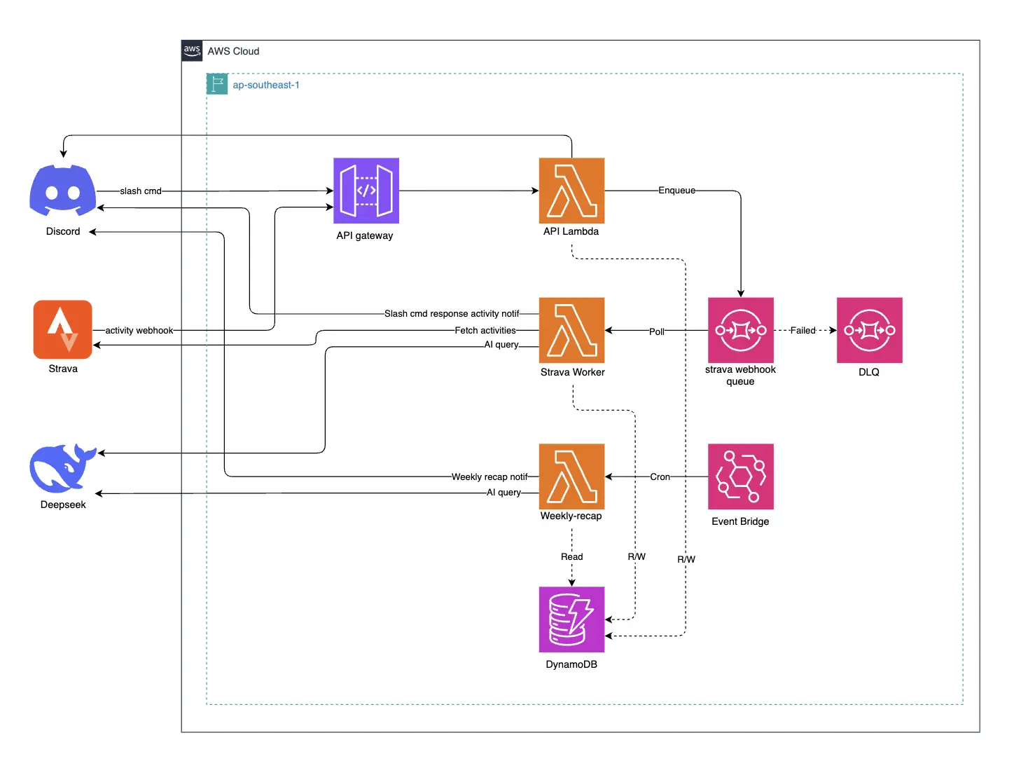Select the Strava app icon
The width and height of the screenshot is (1028, 775).
(63, 329)
